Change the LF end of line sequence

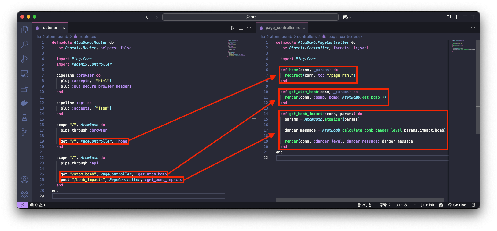pos(414,205)
